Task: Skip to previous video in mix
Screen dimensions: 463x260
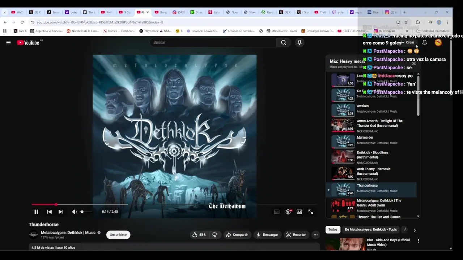Action: pyautogui.click(x=50, y=212)
